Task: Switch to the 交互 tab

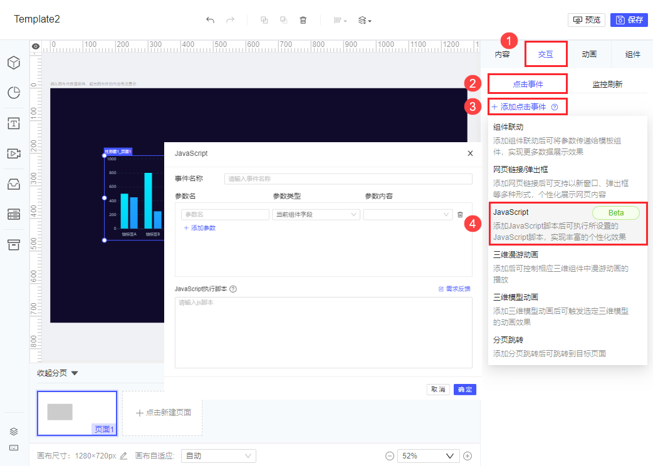Action: [x=546, y=54]
